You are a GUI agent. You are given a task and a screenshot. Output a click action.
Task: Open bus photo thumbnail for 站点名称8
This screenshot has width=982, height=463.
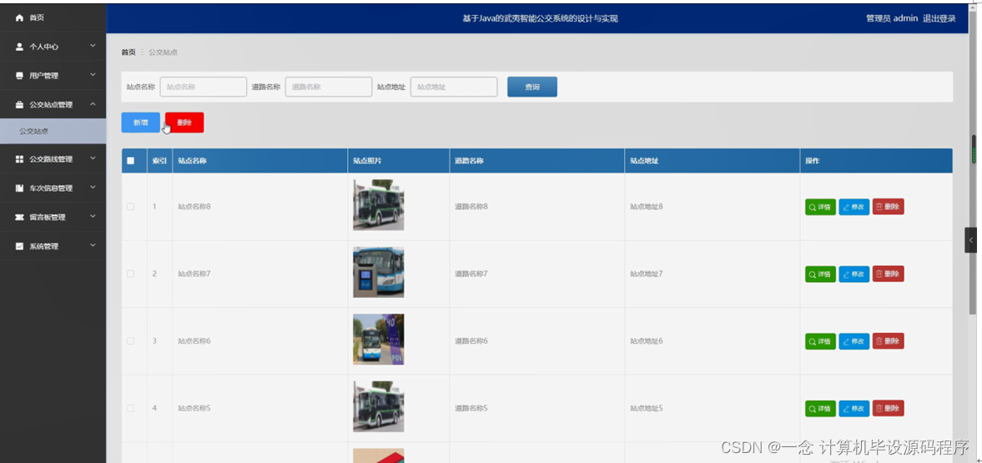378,205
